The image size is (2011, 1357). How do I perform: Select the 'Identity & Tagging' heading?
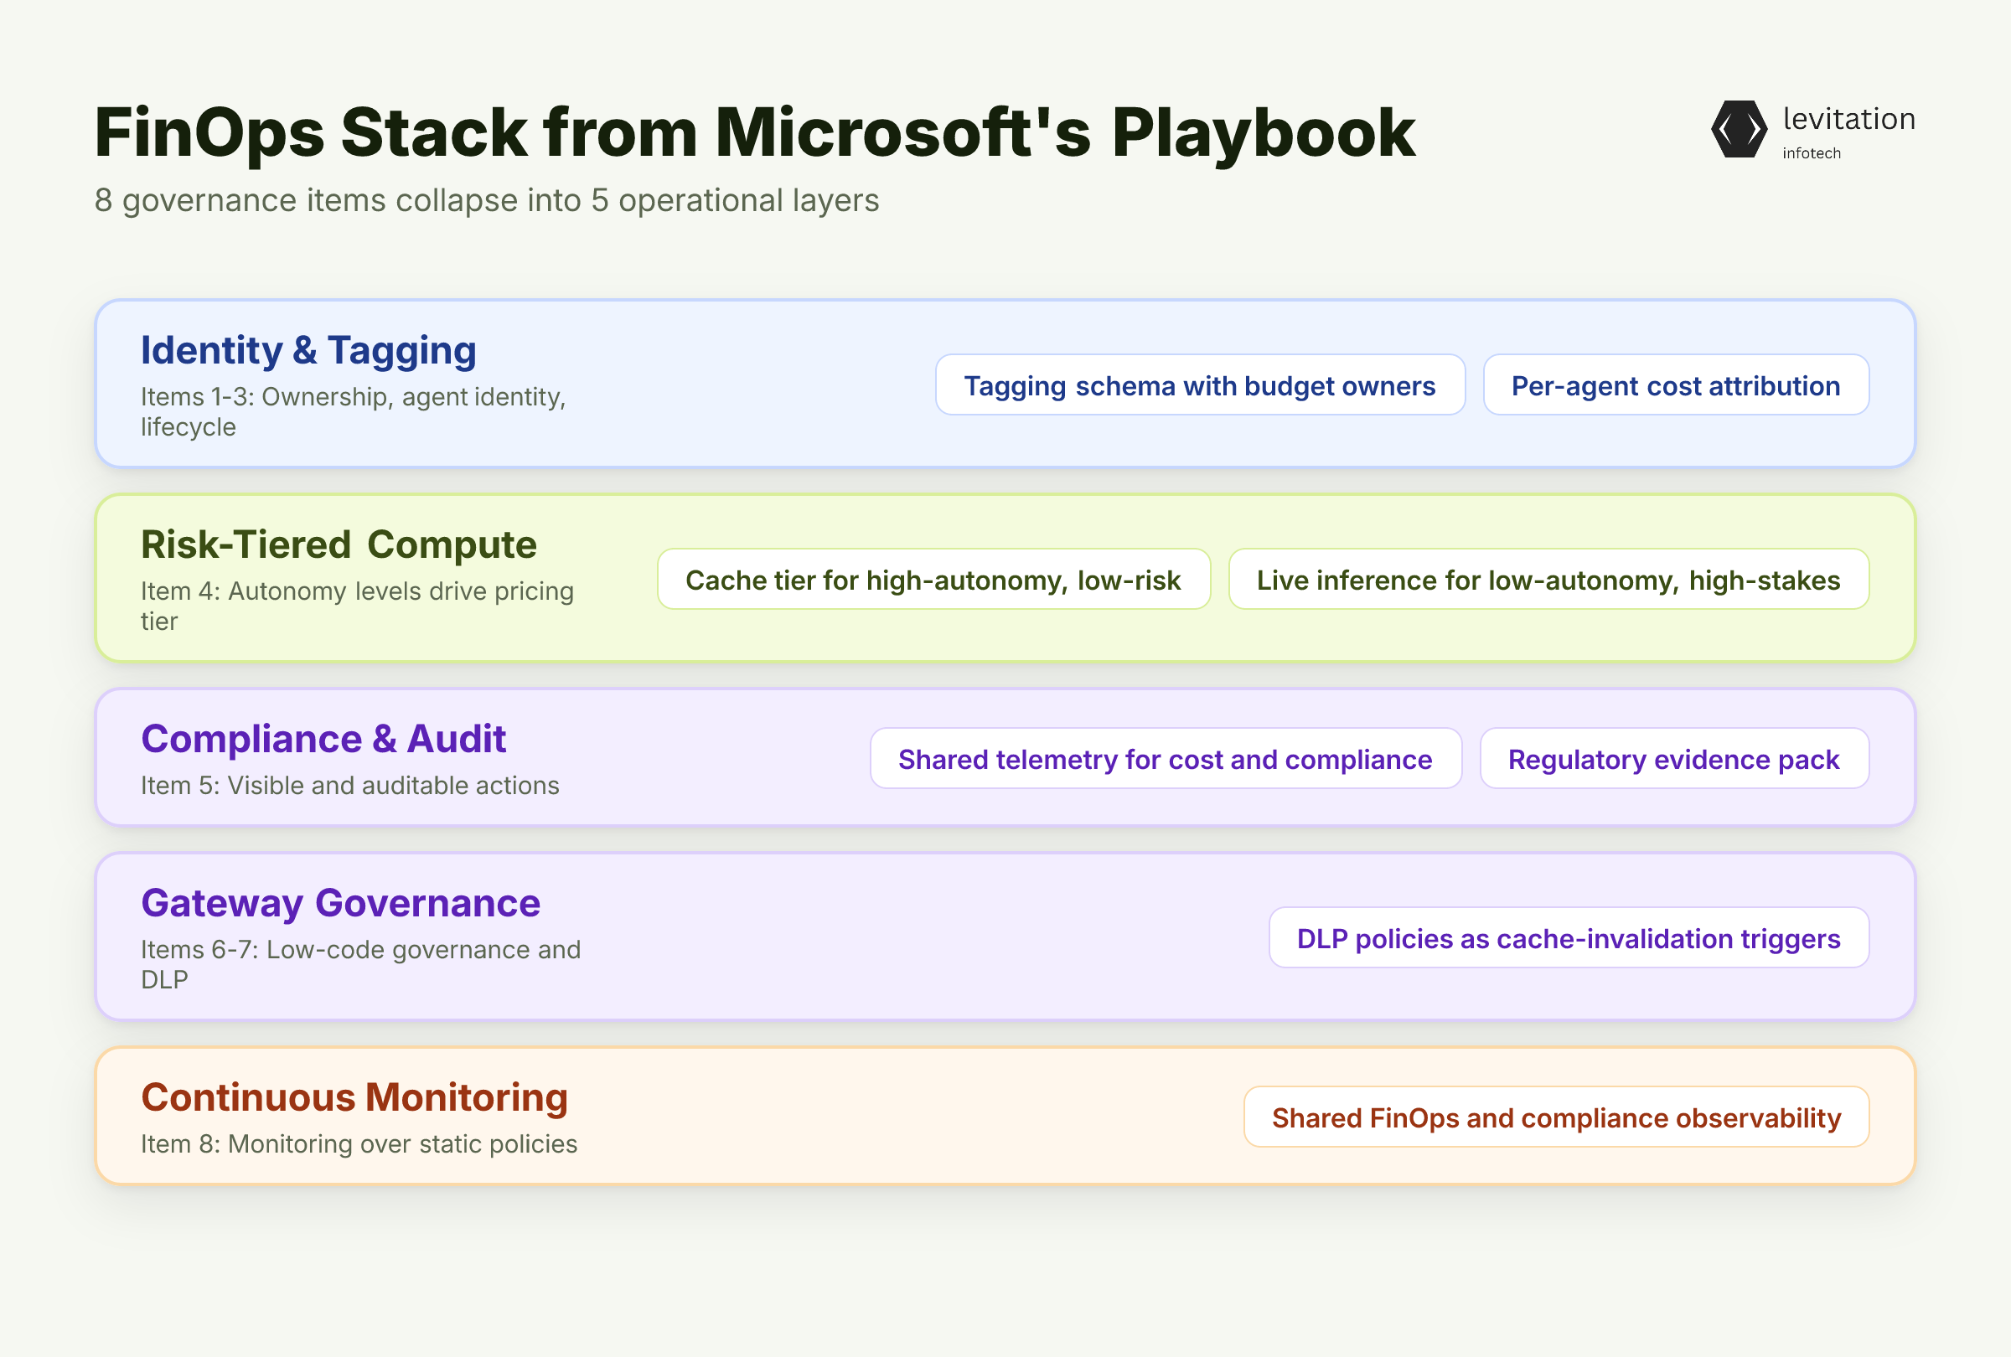309,350
